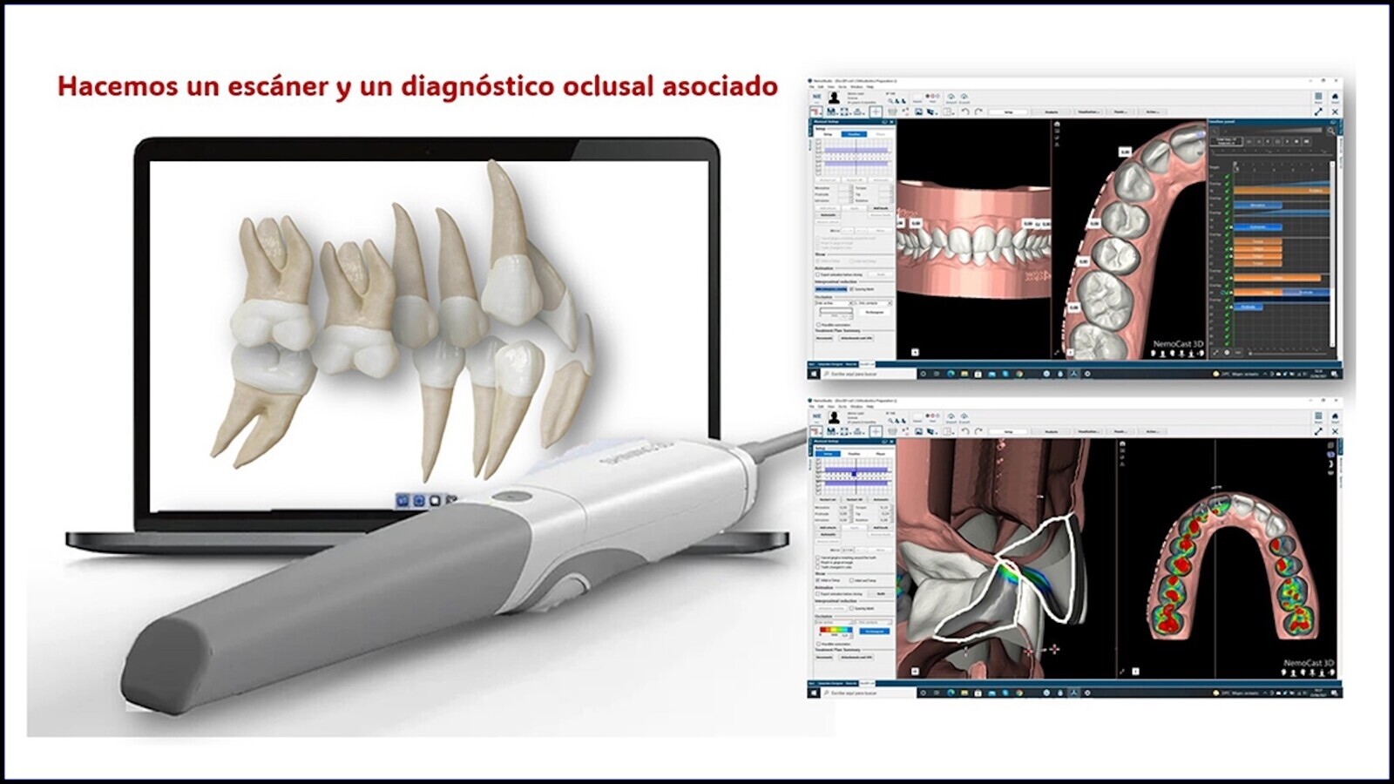
Task: Click magnifier icon in the timeline panel
Action: coord(1330,131)
